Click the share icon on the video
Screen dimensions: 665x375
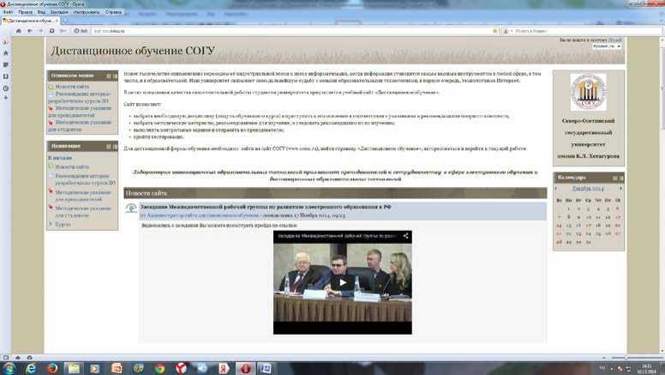click(405, 236)
